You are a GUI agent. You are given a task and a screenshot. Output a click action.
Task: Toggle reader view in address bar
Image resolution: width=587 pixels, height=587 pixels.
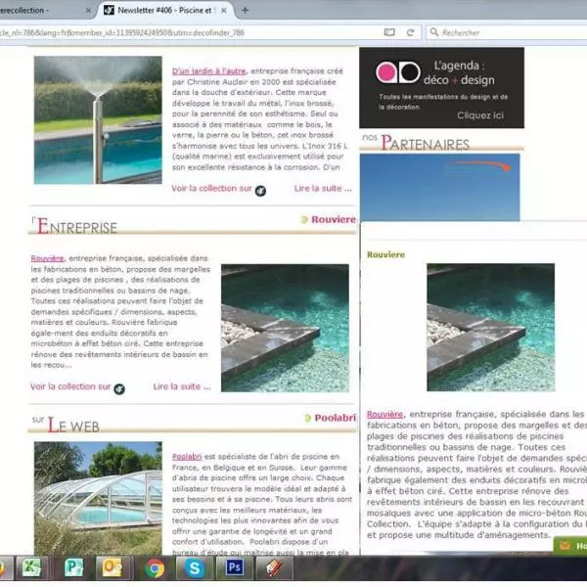389,31
